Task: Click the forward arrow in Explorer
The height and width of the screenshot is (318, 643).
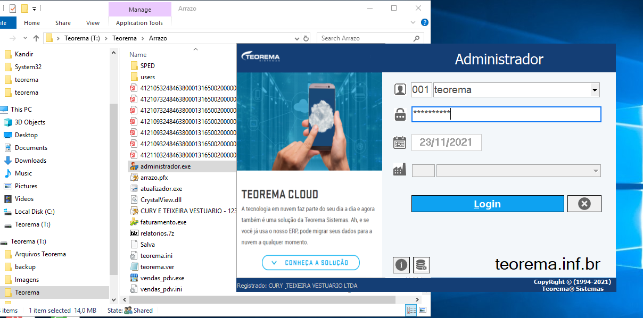Action: tap(12, 38)
